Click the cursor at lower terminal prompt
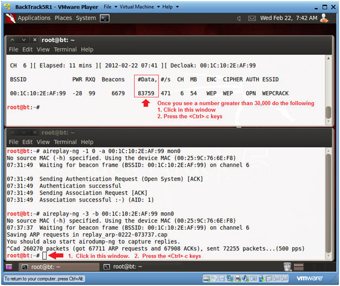 click(x=44, y=256)
